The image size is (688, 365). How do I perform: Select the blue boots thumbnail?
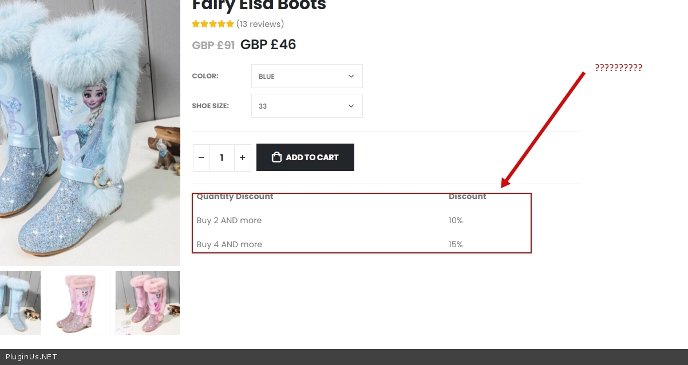[x=20, y=303]
